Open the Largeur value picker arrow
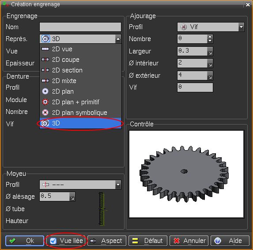The width and height of the screenshot is (253, 250). click(x=210, y=51)
